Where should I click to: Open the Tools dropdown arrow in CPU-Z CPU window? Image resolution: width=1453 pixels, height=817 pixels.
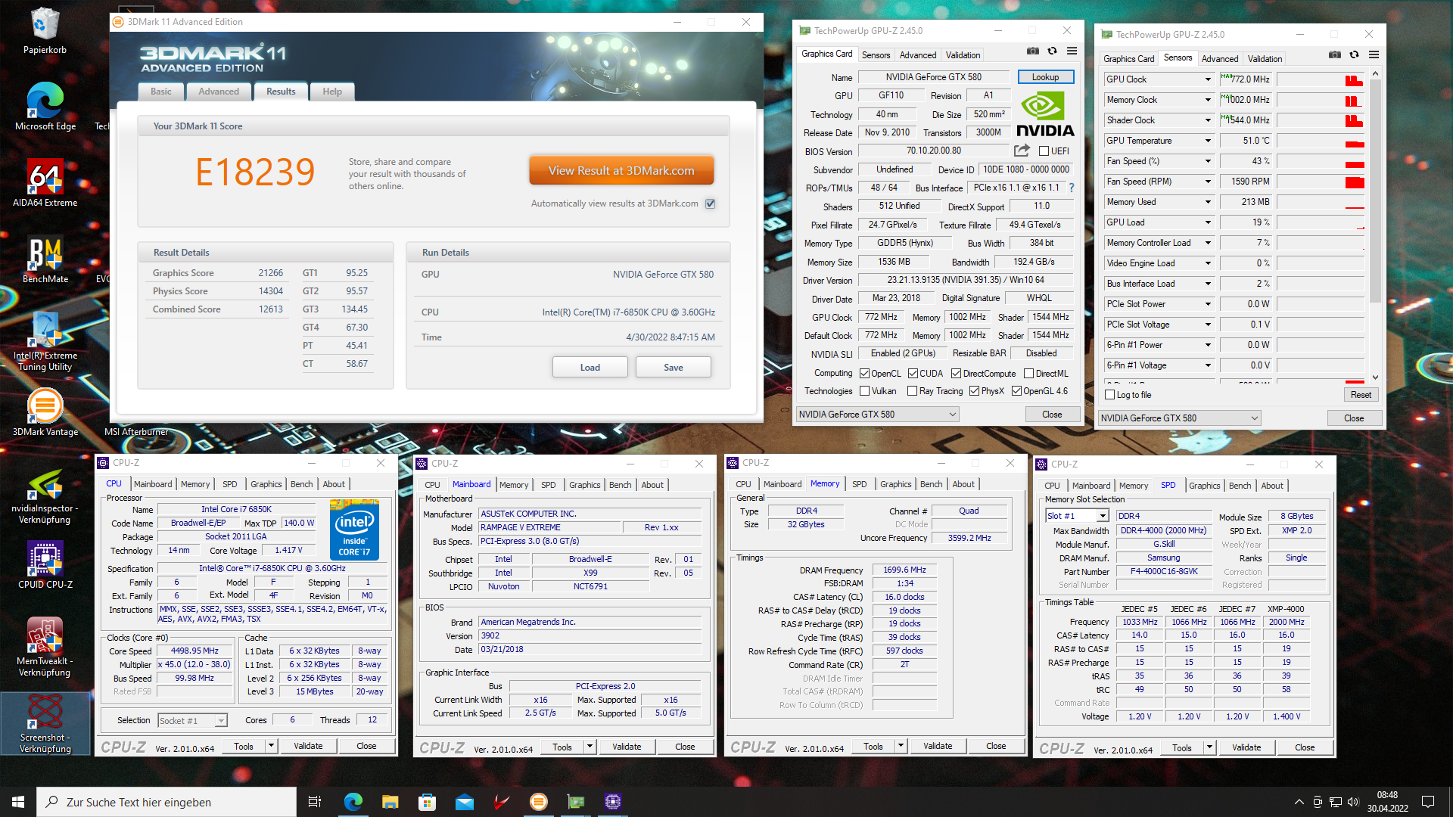pyautogui.click(x=271, y=746)
